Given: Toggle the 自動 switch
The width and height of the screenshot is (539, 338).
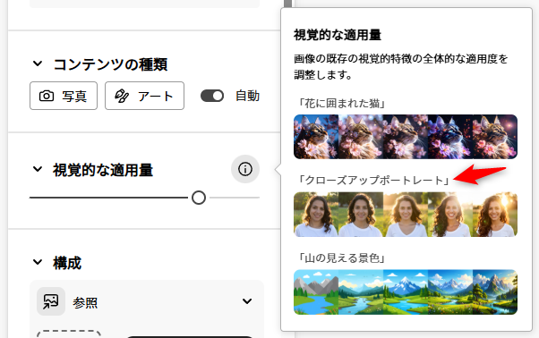Looking at the screenshot, I should coord(212,96).
